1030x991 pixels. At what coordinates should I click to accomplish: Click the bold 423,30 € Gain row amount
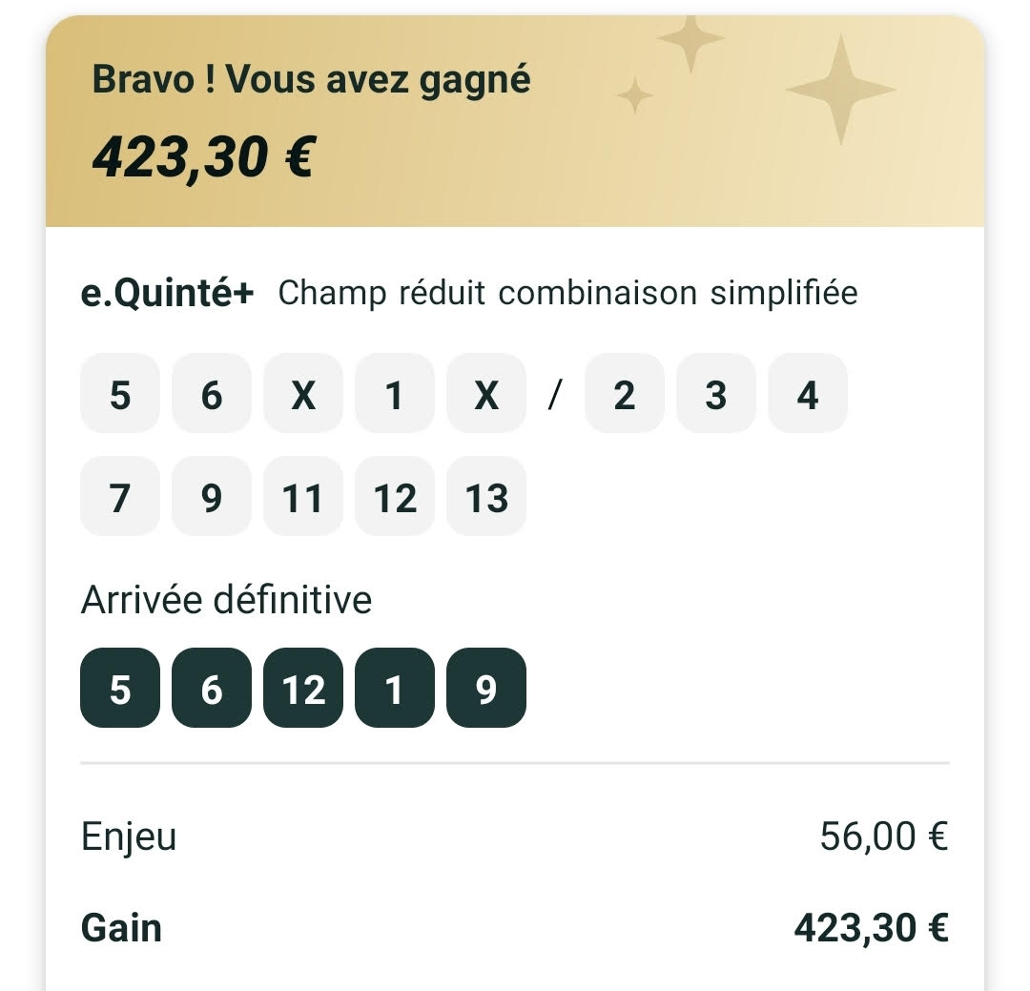(x=871, y=927)
